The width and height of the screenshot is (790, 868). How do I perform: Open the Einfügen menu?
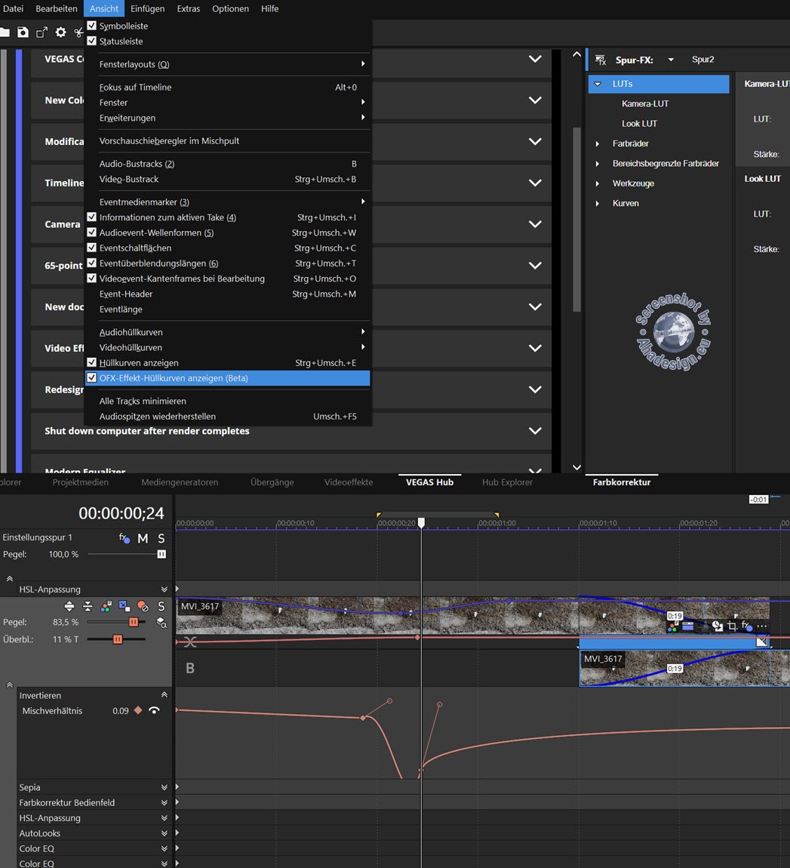(148, 9)
